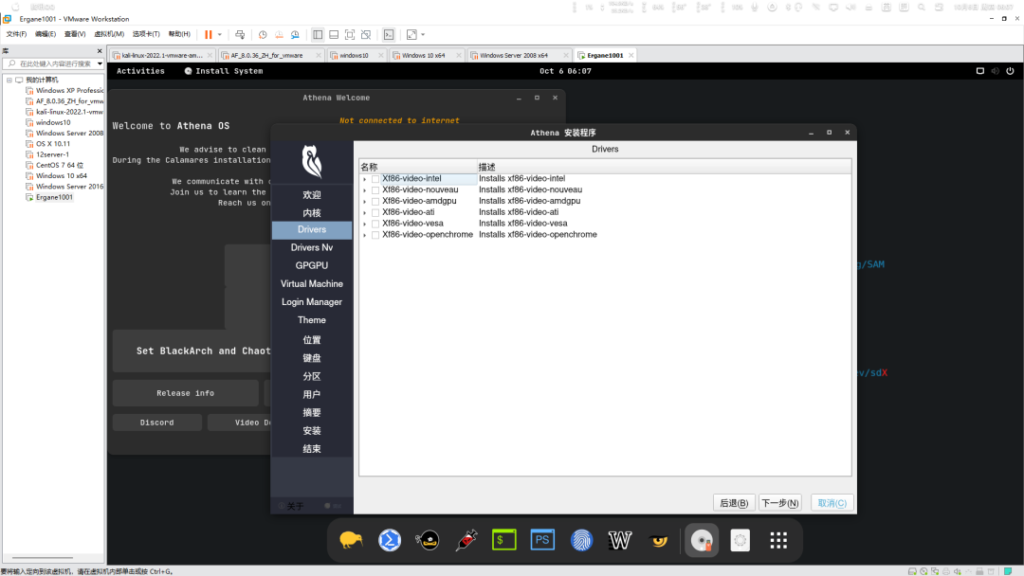
Task: Click the 下一步(N) button
Action: 779,503
